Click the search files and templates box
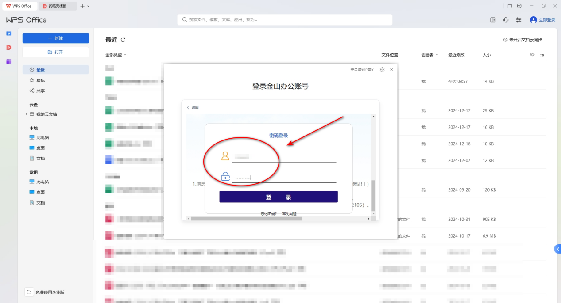 pos(285,19)
